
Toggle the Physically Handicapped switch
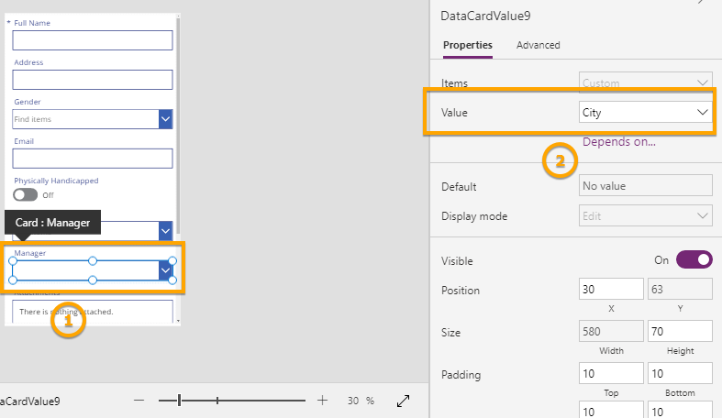pyautogui.click(x=26, y=195)
